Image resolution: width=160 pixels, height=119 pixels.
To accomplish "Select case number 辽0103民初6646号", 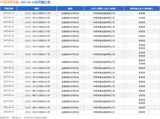I will point(41,77).
